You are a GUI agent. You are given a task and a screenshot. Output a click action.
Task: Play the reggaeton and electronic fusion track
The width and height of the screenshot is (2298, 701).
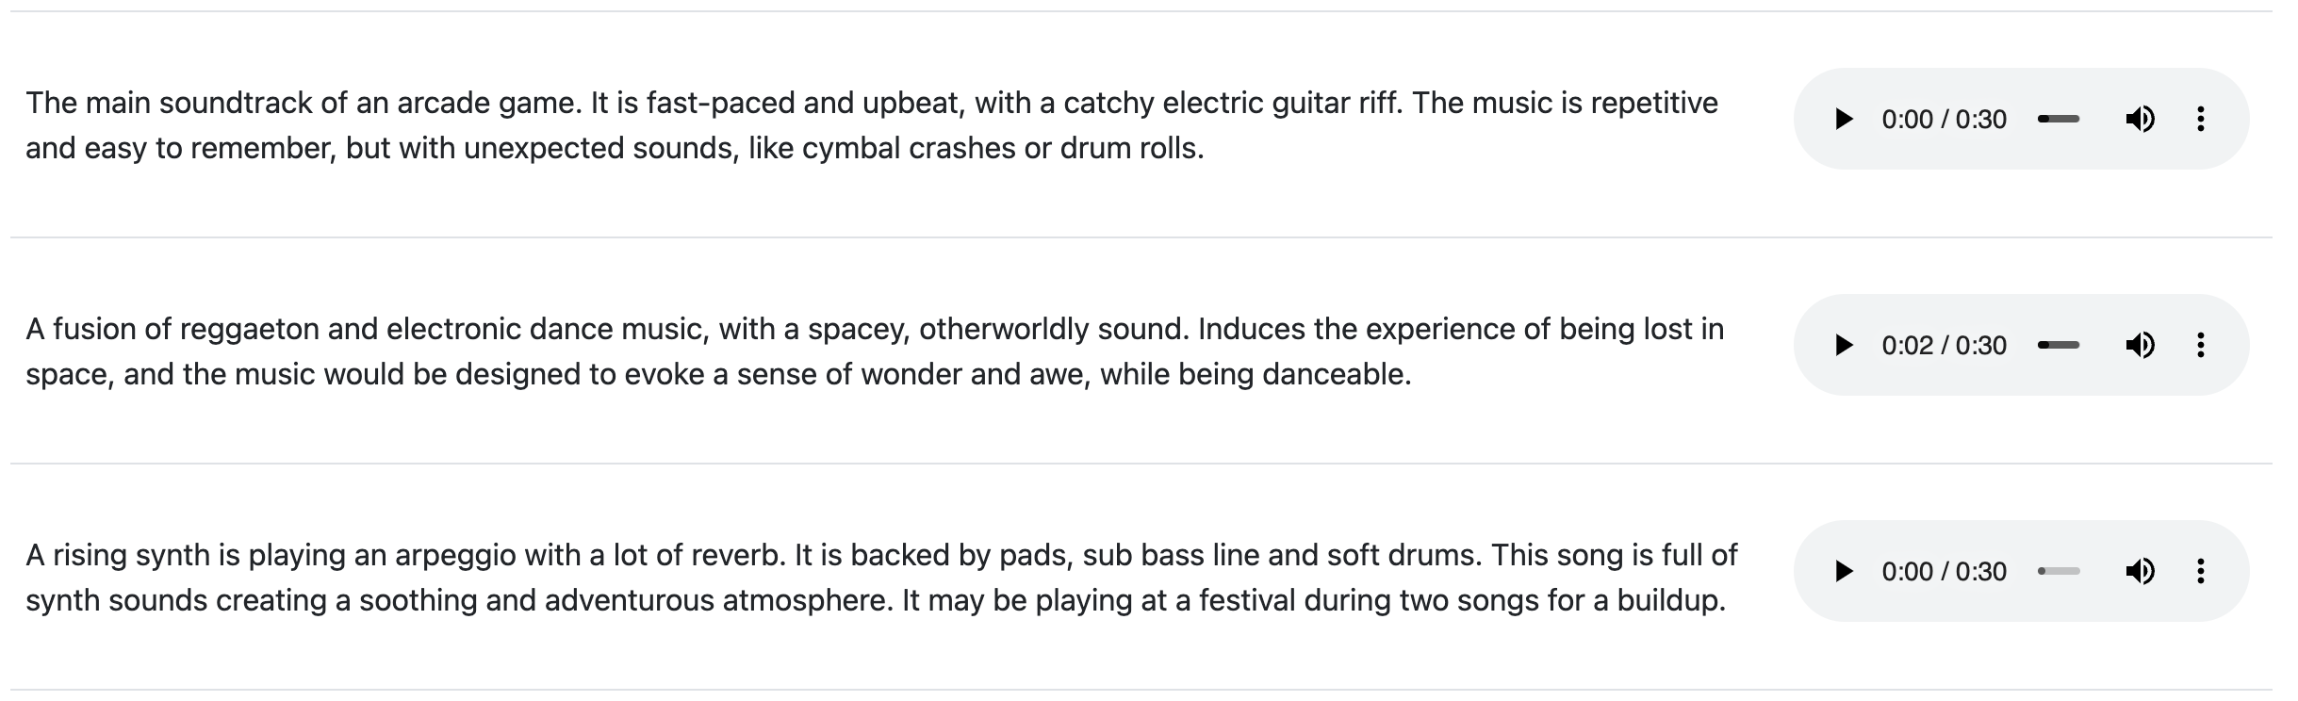(x=1844, y=346)
